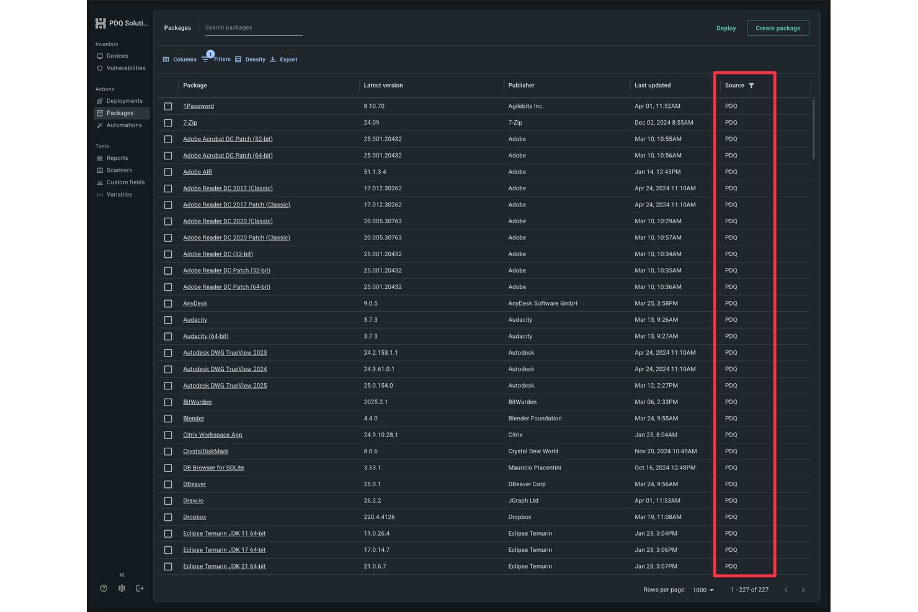Click the Source column filter icon
The image size is (918, 612).
(751, 86)
